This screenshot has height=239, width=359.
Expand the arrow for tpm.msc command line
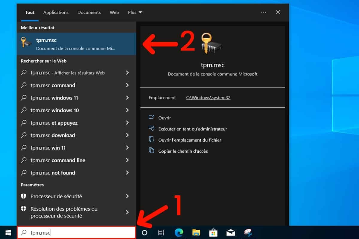pyautogui.click(x=127, y=160)
